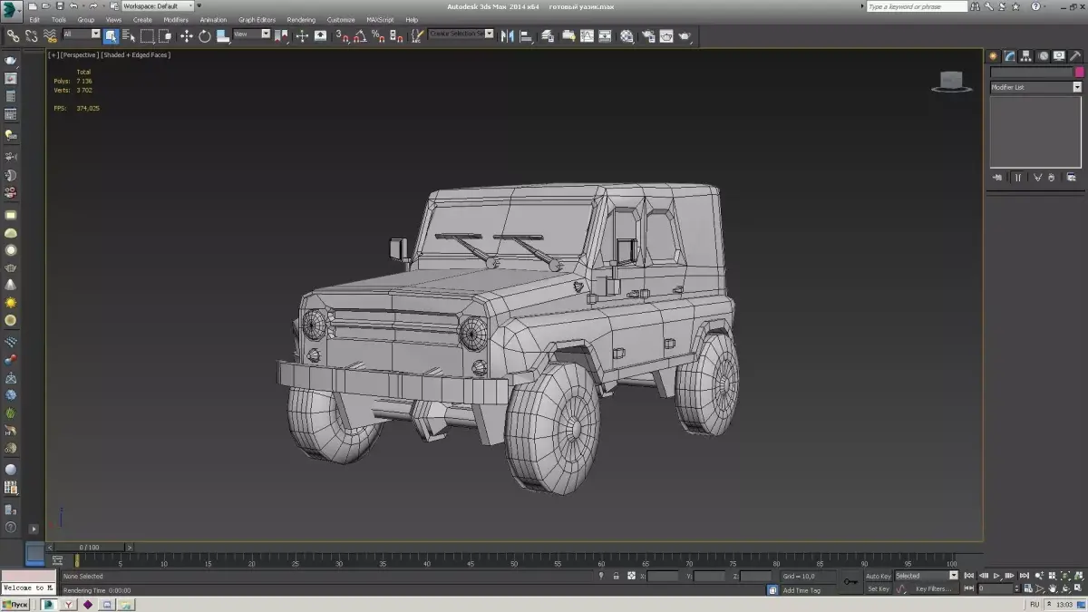This screenshot has width=1088, height=612.
Task: Click the RU language indicator in taskbar
Action: coord(1035,604)
